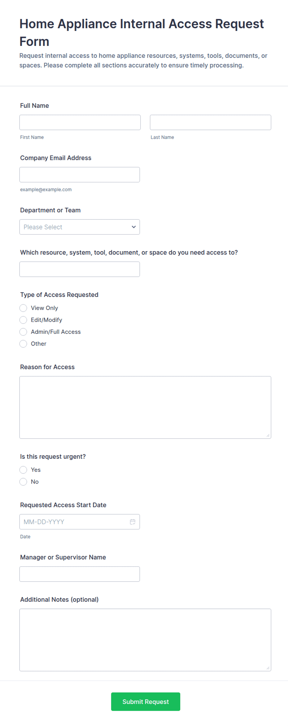Click inside the Additional Notes textarea
This screenshot has height=726, width=288.
coord(145,640)
